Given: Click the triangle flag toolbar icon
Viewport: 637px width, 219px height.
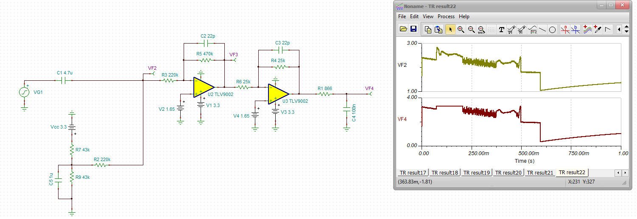Looking at the screenshot, I should (x=608, y=29).
